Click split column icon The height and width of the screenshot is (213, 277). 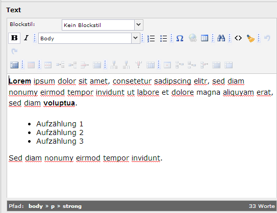pyautogui.click(x=150, y=65)
